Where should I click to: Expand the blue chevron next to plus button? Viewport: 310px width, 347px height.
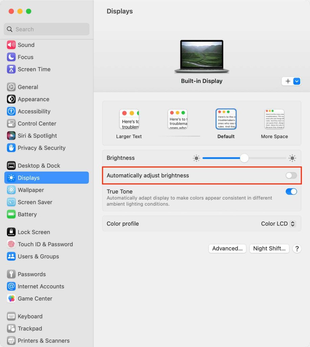(297, 81)
